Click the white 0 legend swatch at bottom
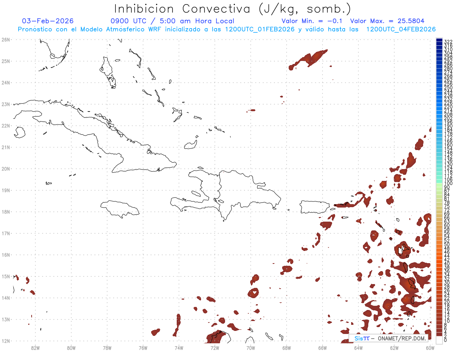 coord(439,340)
